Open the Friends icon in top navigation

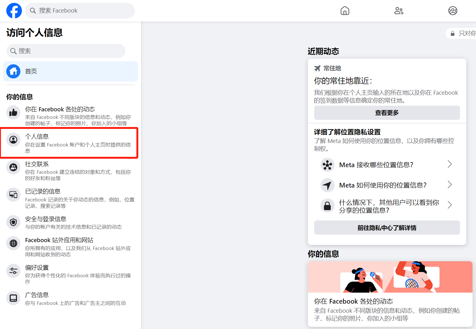(399, 11)
